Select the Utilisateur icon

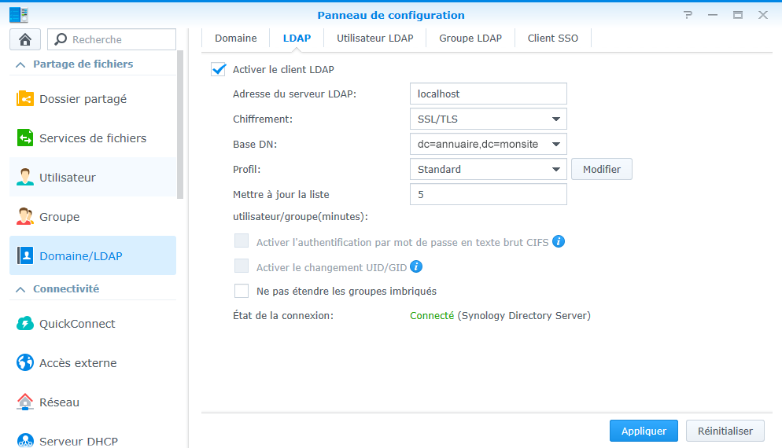(25, 178)
